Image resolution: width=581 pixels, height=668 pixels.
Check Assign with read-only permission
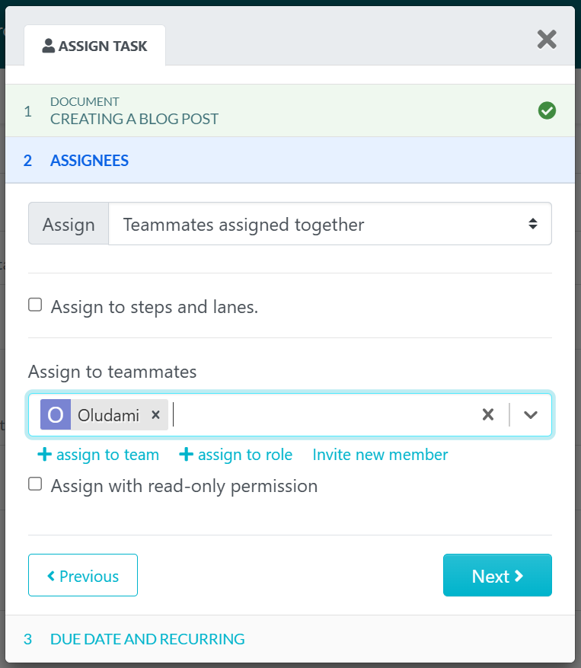pos(35,483)
